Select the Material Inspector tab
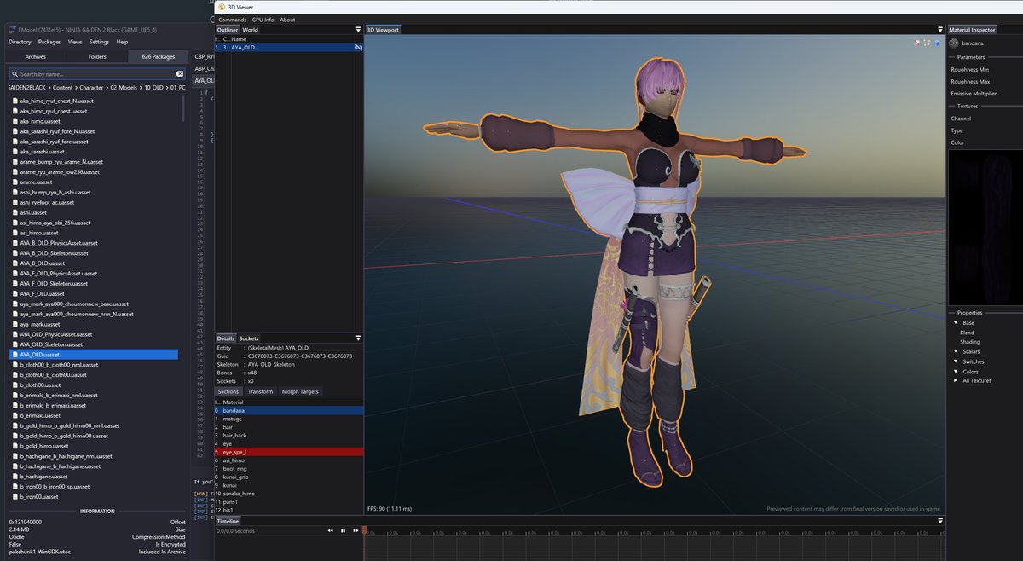This screenshot has width=1023, height=561. 973,30
